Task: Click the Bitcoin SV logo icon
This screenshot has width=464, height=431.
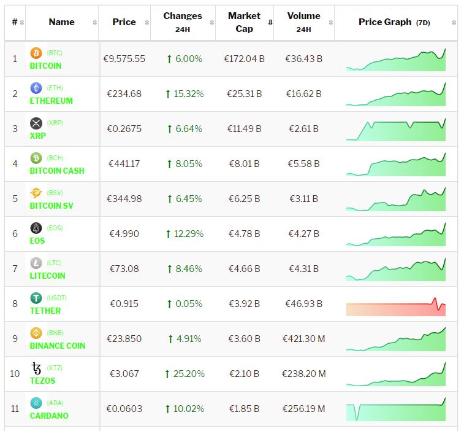Action: pos(36,193)
